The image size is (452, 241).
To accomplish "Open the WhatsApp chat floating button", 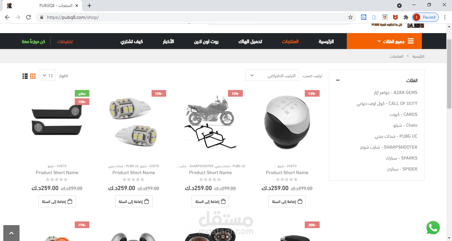I will click(x=433, y=228).
